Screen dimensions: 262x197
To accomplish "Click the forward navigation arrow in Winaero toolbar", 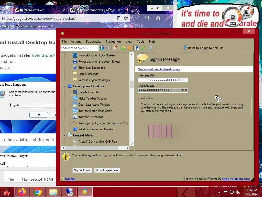I will click(x=108, y=48).
